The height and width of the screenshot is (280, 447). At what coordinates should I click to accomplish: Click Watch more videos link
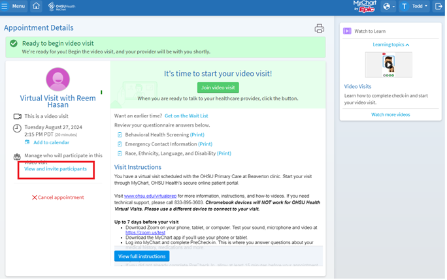pyautogui.click(x=390, y=114)
